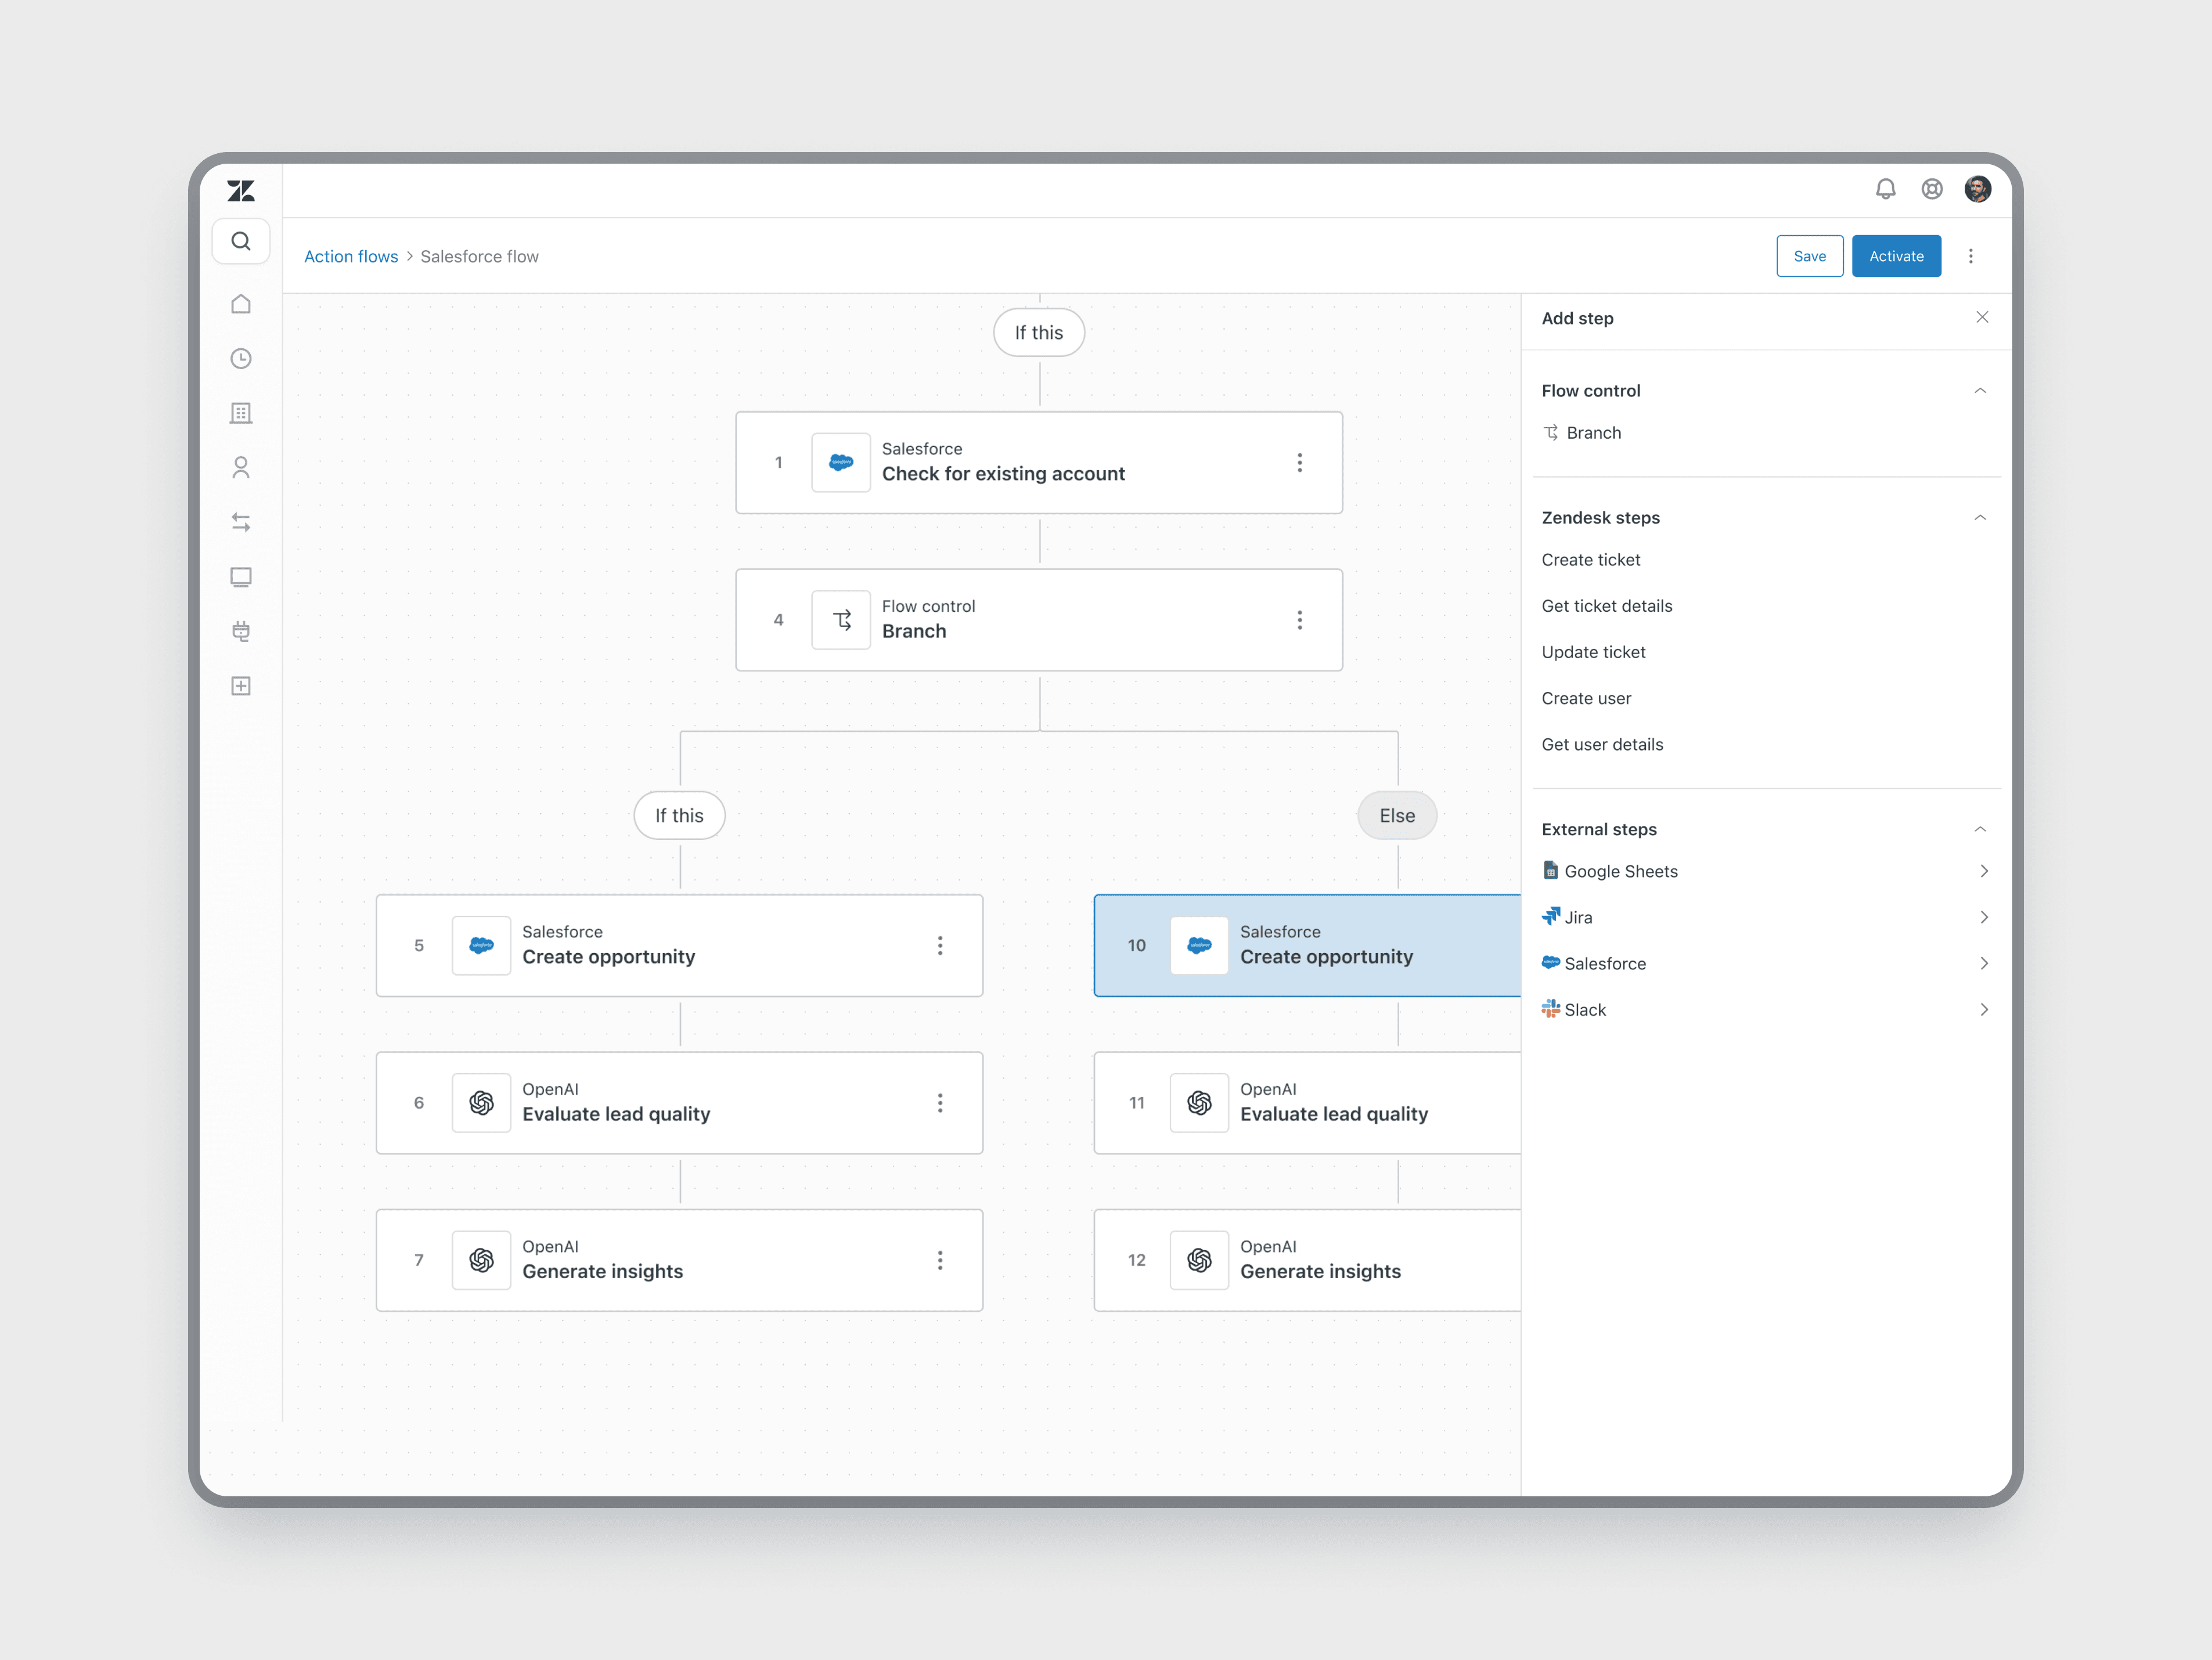Click the Save button
The width and height of the screenshot is (2212, 1660).
click(1809, 256)
